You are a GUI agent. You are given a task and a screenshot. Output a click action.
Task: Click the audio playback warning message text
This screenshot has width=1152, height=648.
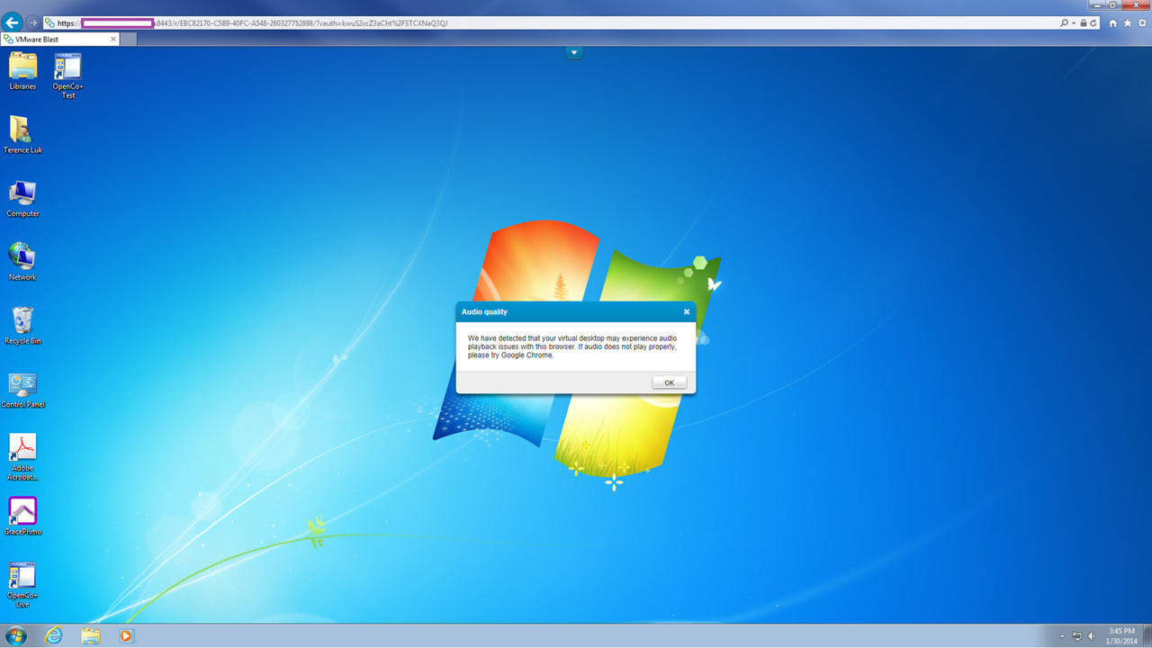pos(572,346)
